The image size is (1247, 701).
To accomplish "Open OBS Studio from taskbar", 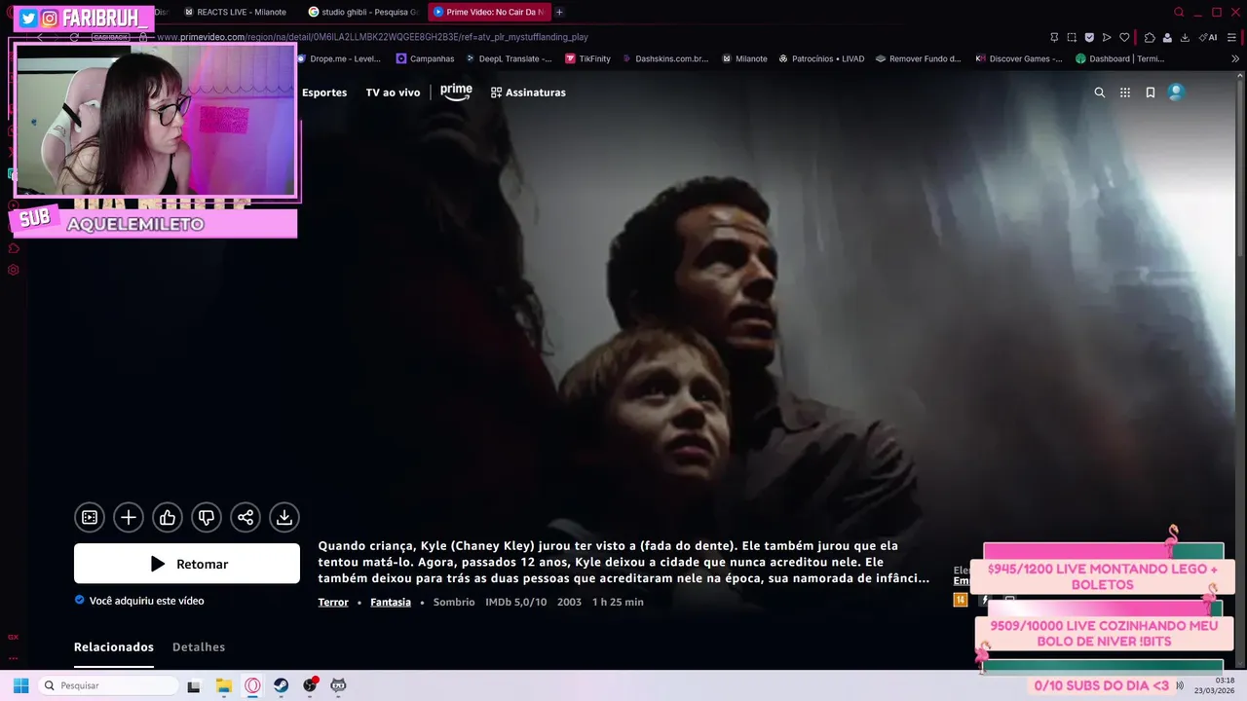I will point(310,685).
